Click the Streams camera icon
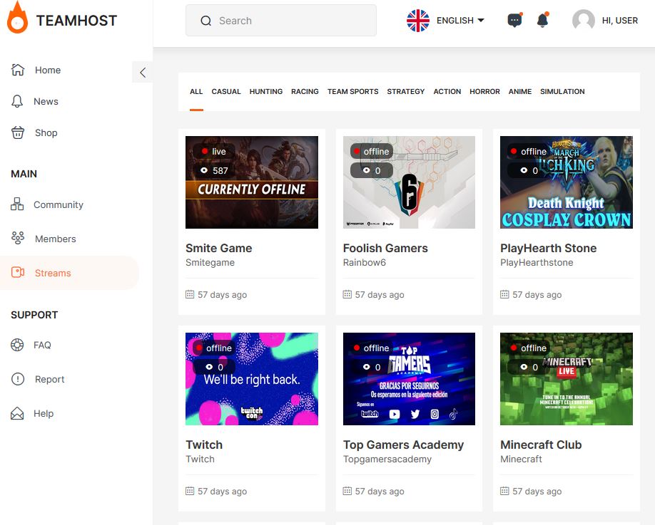 [18, 272]
